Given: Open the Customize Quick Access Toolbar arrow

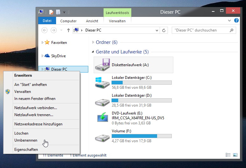Looking at the screenshot, I should pos(64,12).
